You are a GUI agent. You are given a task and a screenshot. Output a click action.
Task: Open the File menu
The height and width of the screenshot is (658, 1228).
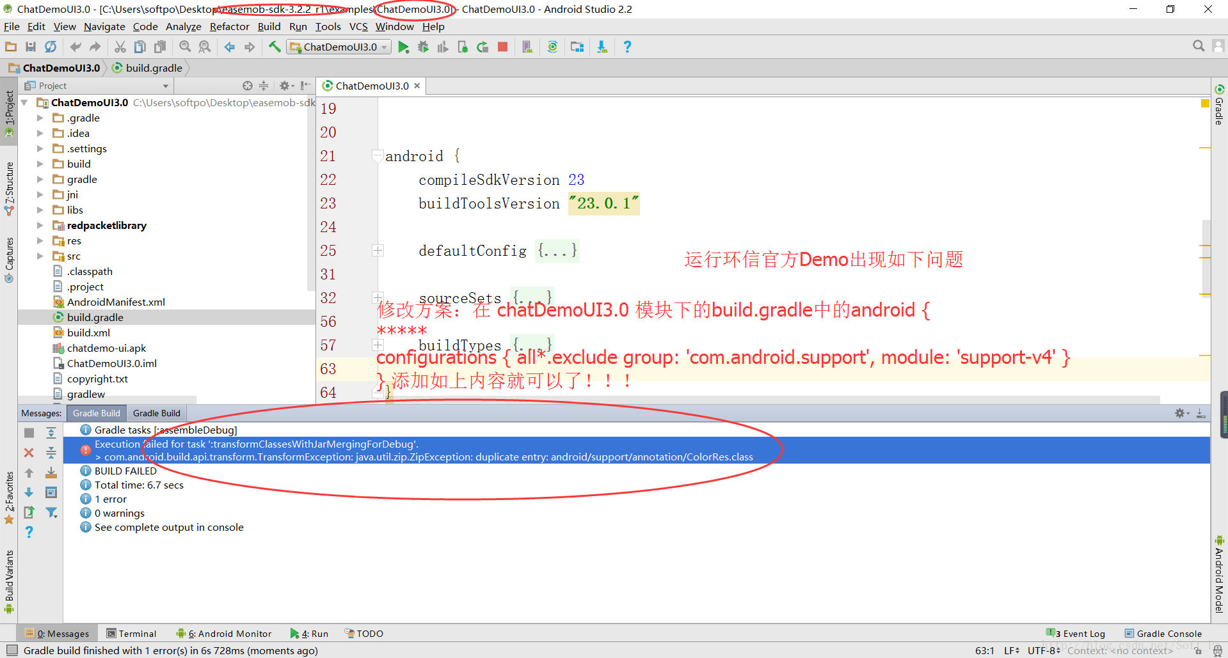(12, 26)
